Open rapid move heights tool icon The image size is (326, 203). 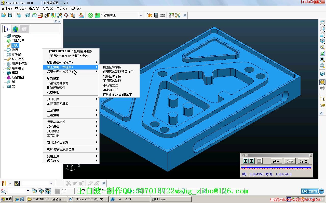pyautogui.click(x=41, y=15)
